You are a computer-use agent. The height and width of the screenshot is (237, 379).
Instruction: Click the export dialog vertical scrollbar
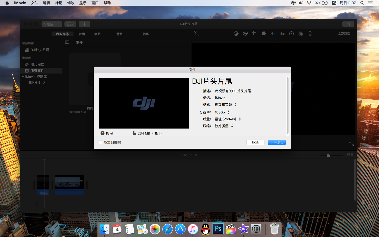(288, 105)
